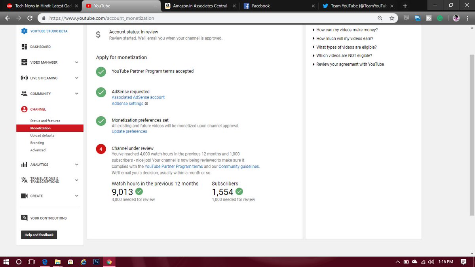Bookmark this page with the star icon
Image resolution: width=475 pixels, height=267 pixels.
pos(391,18)
